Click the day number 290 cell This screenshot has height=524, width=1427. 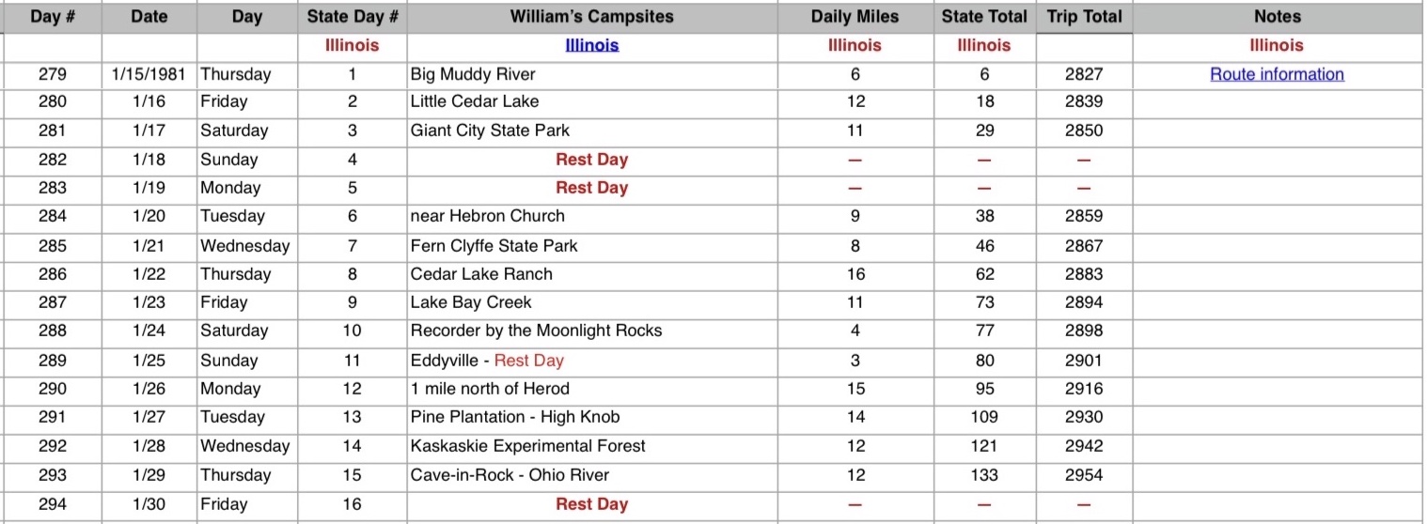tap(53, 389)
